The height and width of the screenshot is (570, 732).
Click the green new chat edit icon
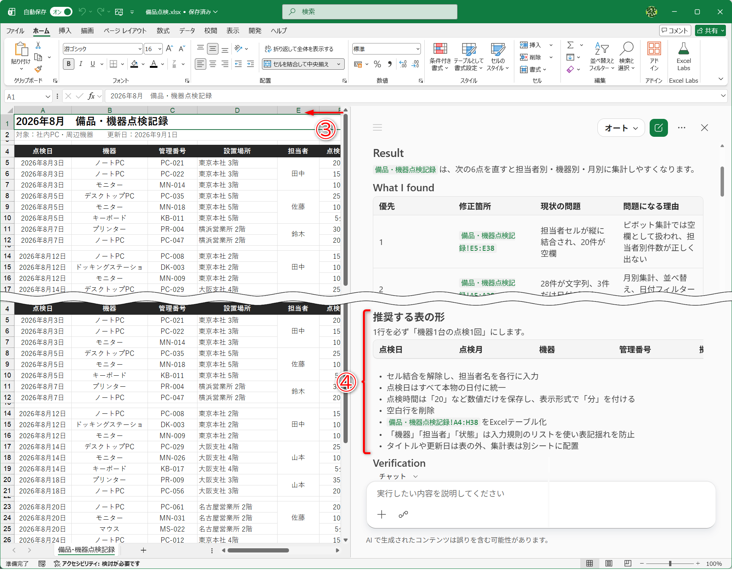[x=658, y=128]
